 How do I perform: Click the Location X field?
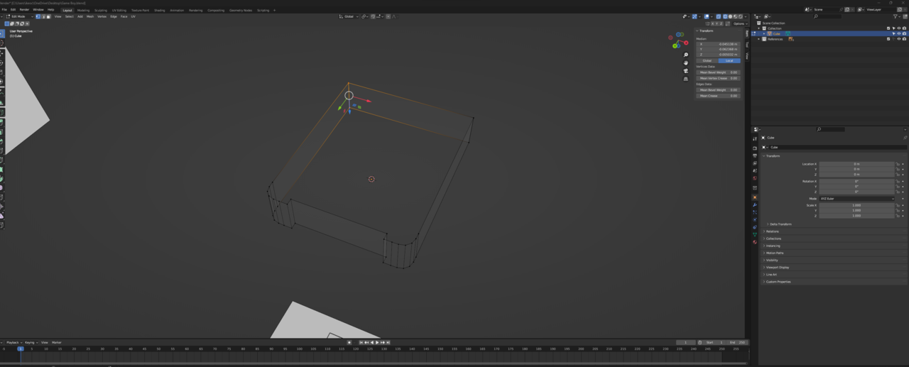(x=856, y=164)
